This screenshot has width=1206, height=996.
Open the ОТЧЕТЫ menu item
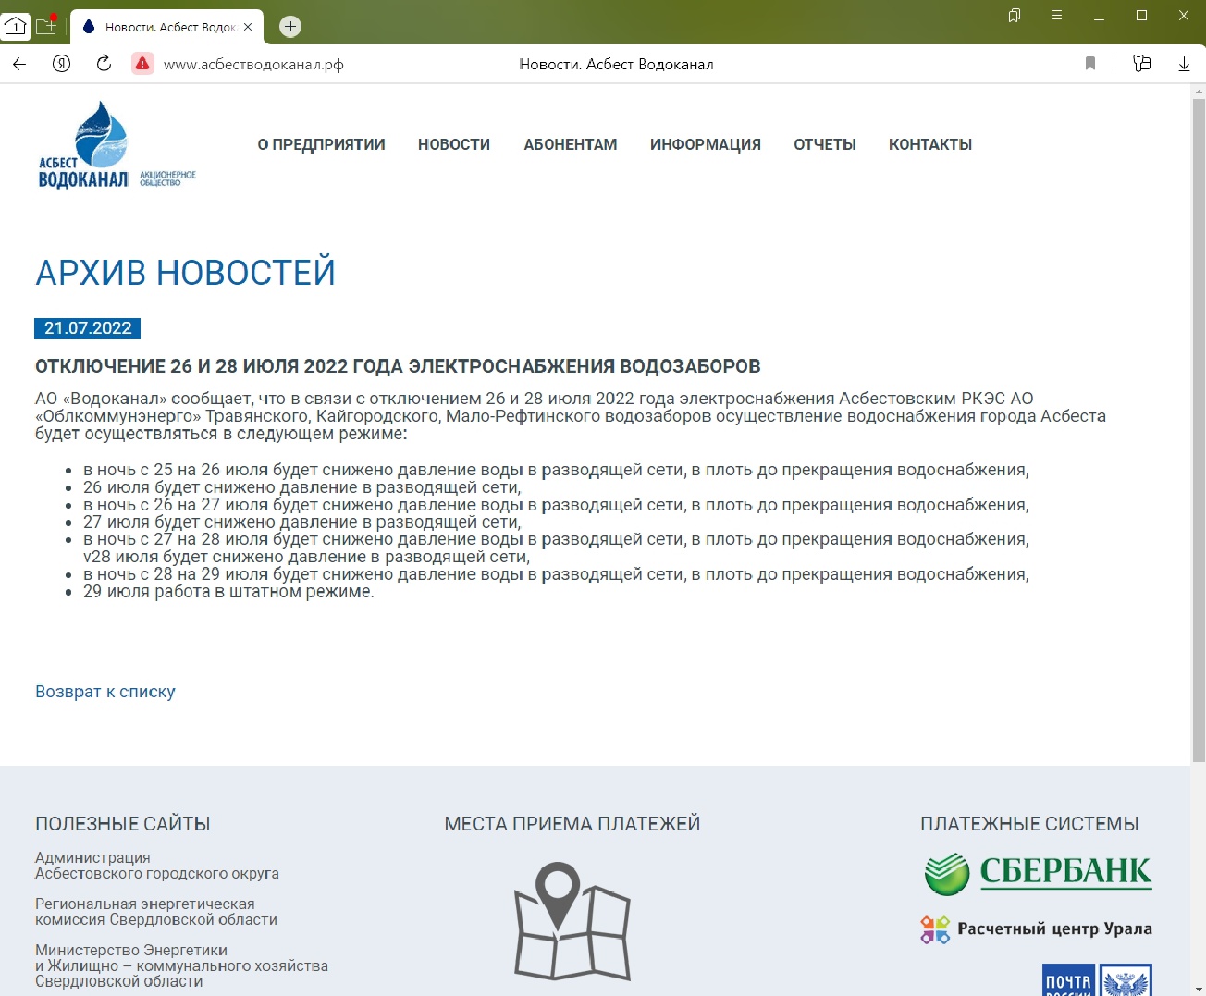(825, 144)
